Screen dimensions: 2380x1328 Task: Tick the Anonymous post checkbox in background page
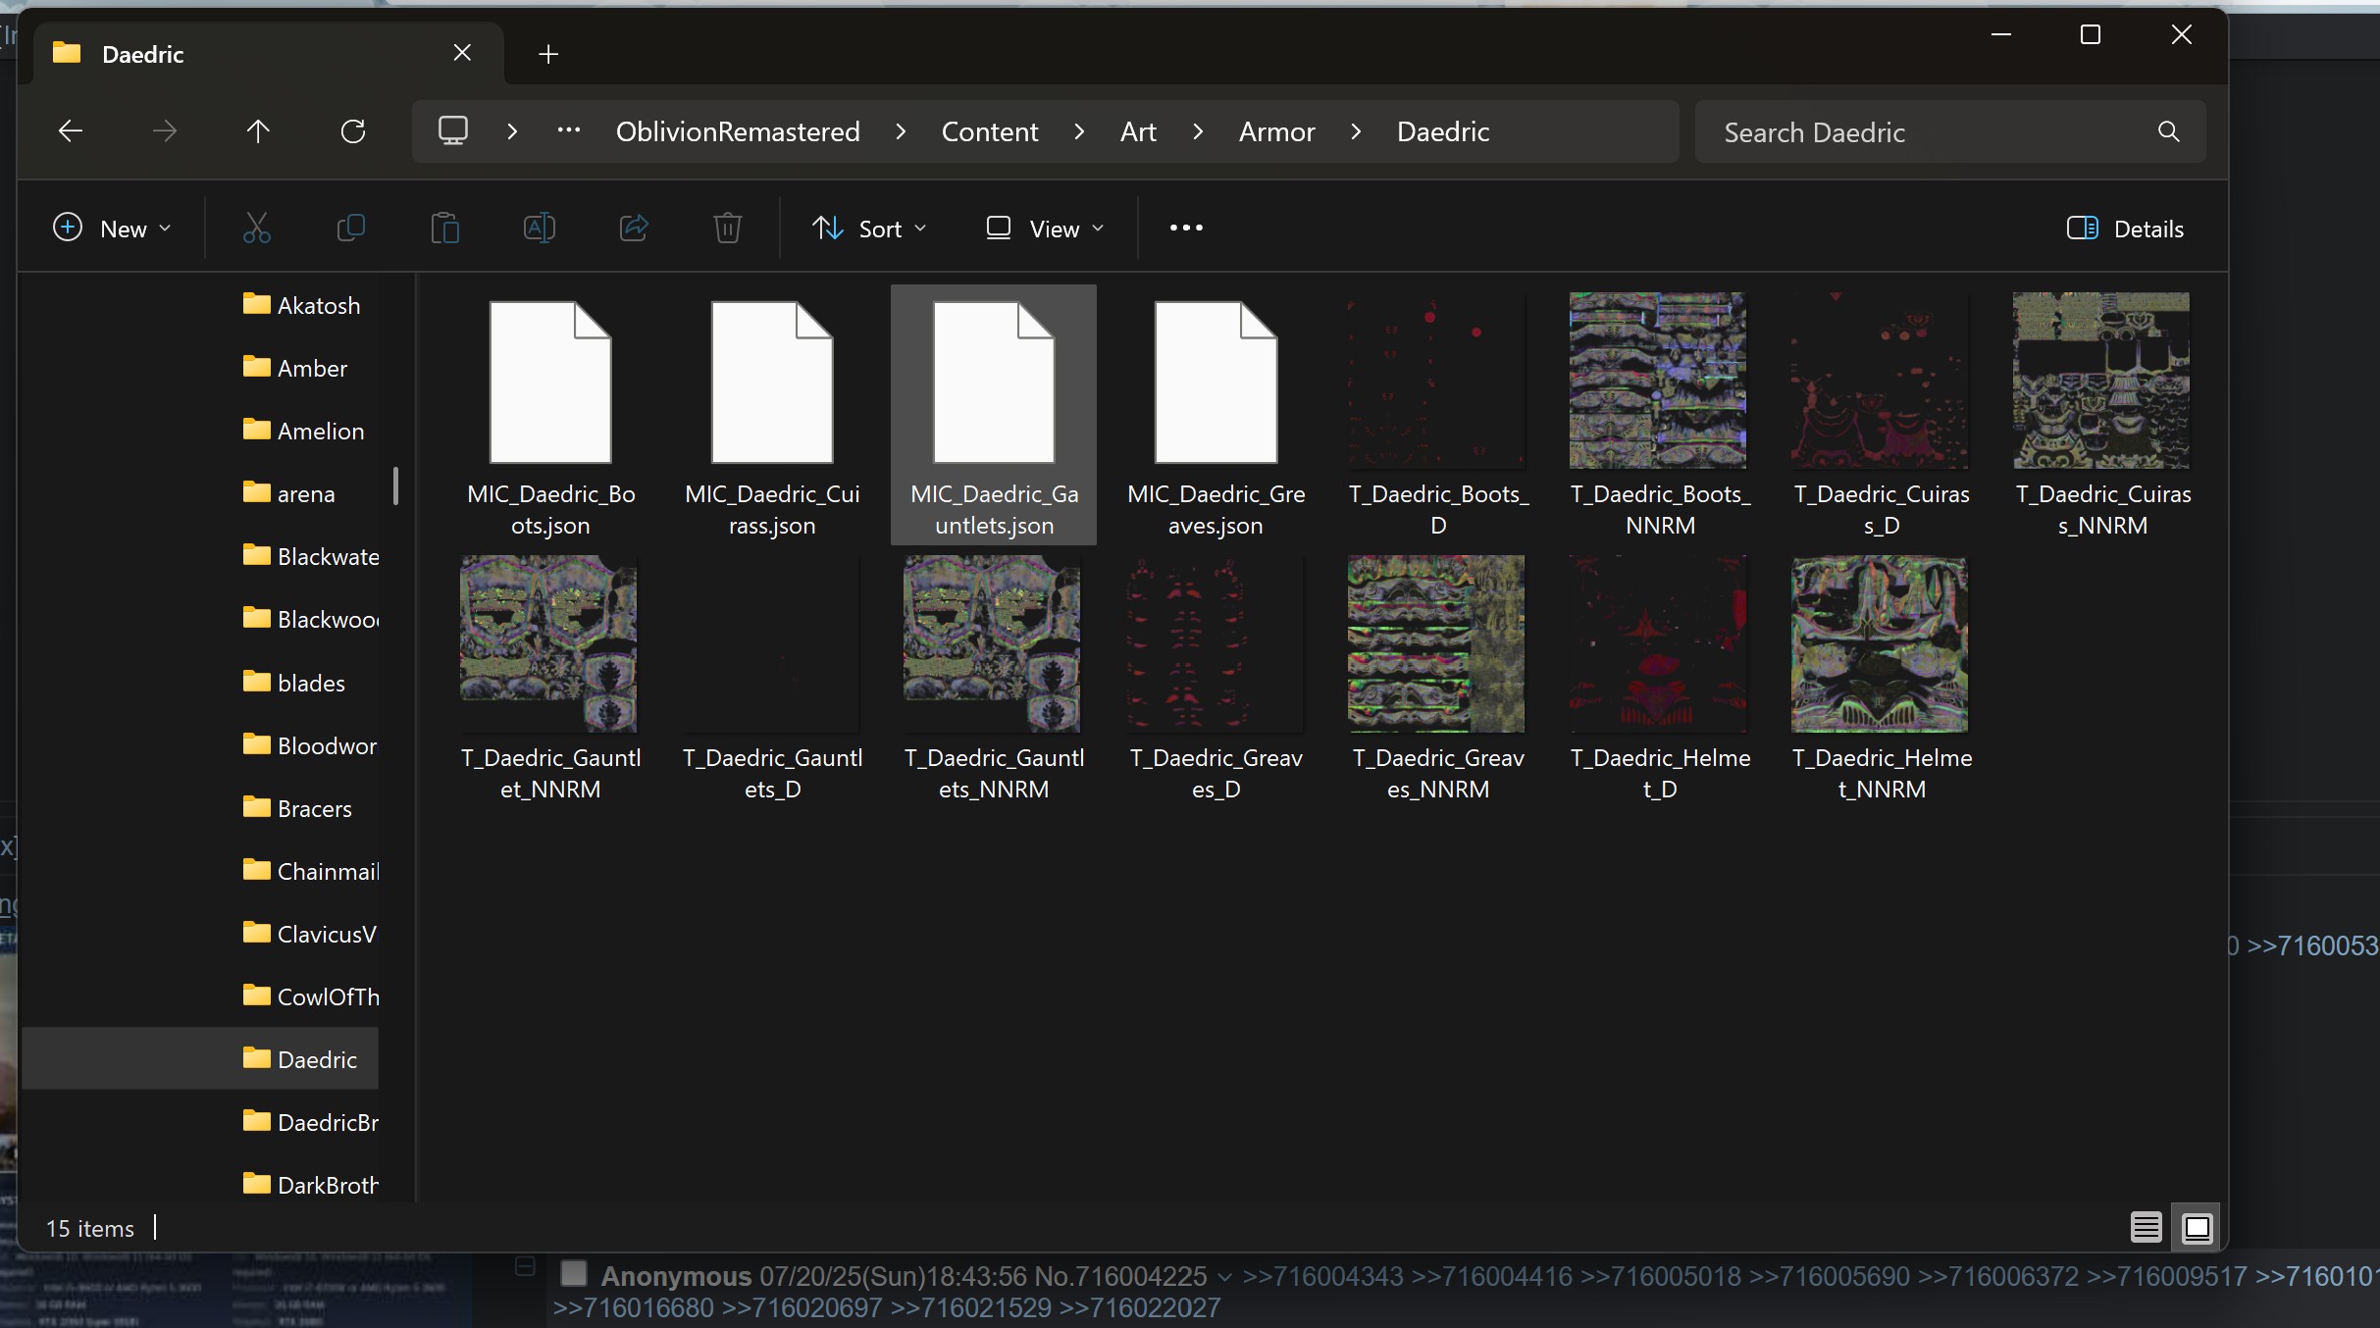573,1274
